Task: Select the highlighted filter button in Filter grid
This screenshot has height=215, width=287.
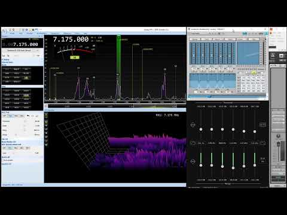Action: point(26,95)
